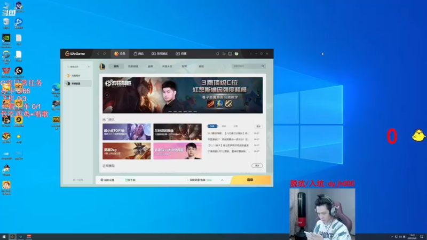Click the League of Legends logo icon
The width and height of the screenshot is (427, 240).
[x=102, y=66]
